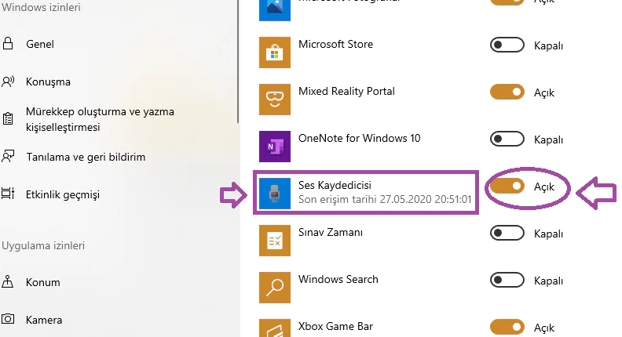Enable the OneNote for Windows 10 toggle
622x337 pixels.
507,140
